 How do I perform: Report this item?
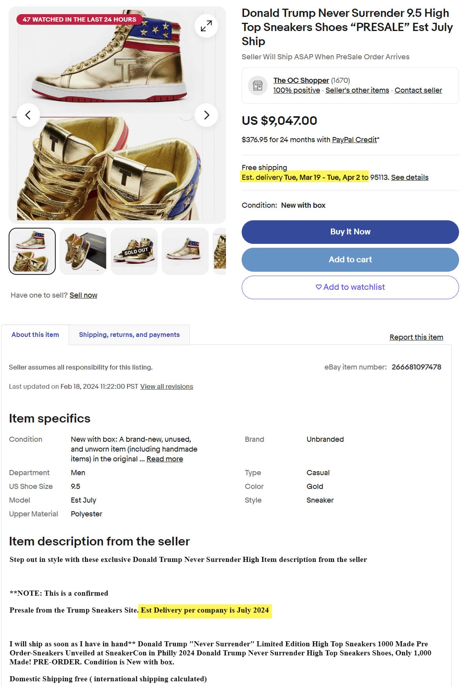pos(416,337)
